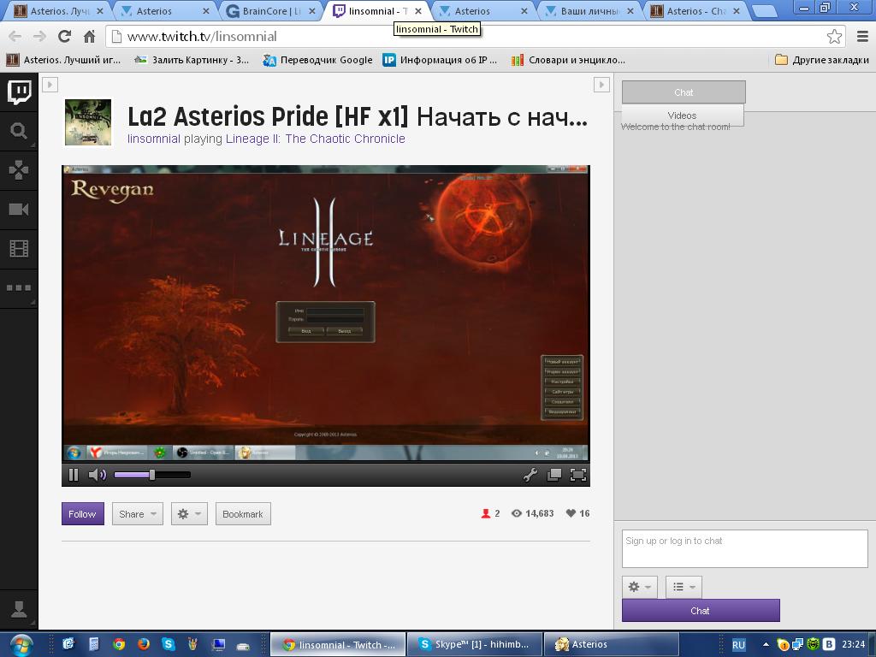The image size is (876, 657).
Task: Click the purple Chat send button
Action: pos(701,611)
